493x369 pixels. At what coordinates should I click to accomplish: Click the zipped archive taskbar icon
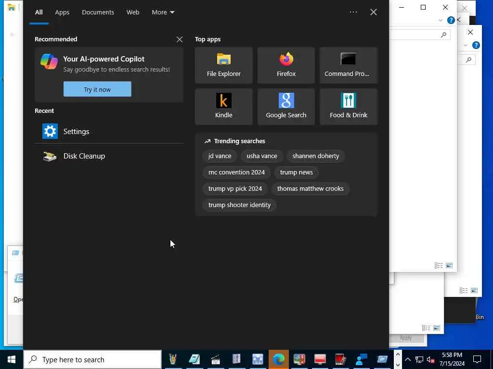click(236, 359)
